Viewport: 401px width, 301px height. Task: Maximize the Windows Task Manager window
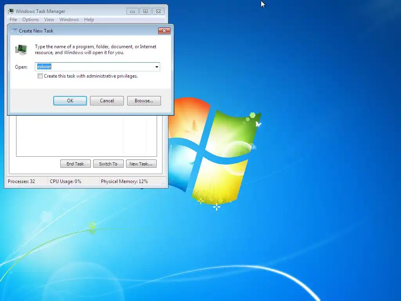145,11
